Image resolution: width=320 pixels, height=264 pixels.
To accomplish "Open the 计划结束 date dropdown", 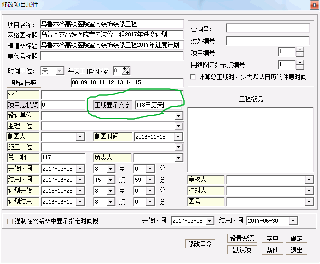I will point(80,202).
